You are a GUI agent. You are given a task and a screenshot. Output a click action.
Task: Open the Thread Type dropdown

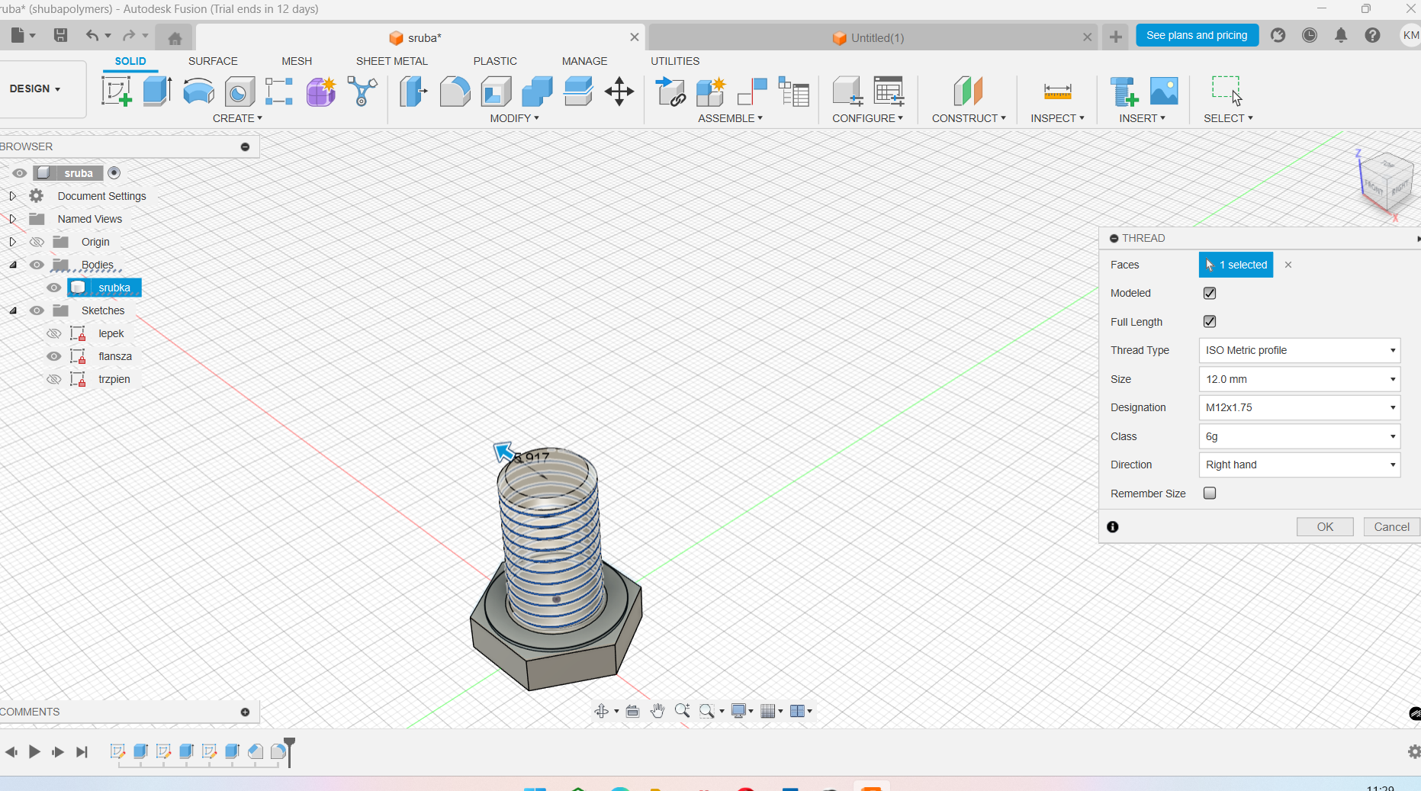point(1299,350)
